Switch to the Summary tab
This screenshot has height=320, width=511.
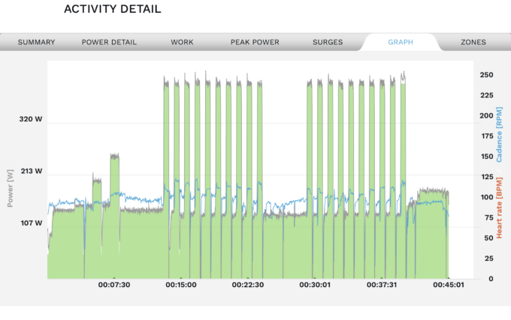click(x=37, y=42)
